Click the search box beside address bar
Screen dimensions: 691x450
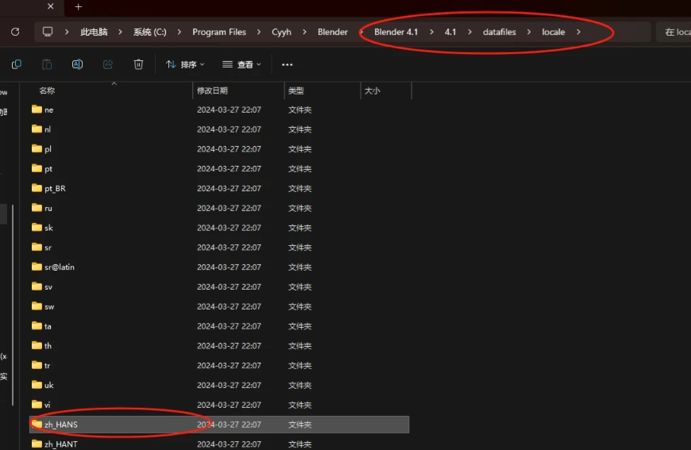coord(674,32)
